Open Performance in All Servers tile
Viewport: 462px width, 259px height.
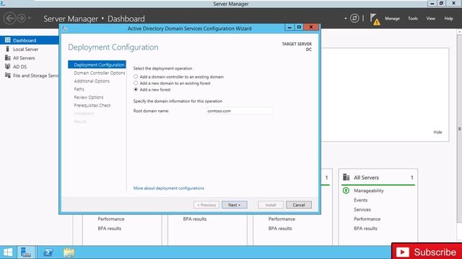coord(367,219)
